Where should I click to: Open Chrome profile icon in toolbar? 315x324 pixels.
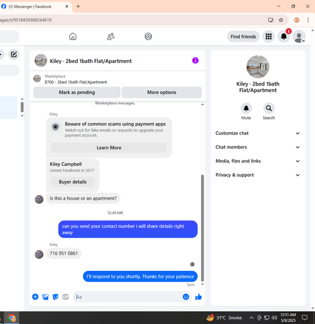297,20
